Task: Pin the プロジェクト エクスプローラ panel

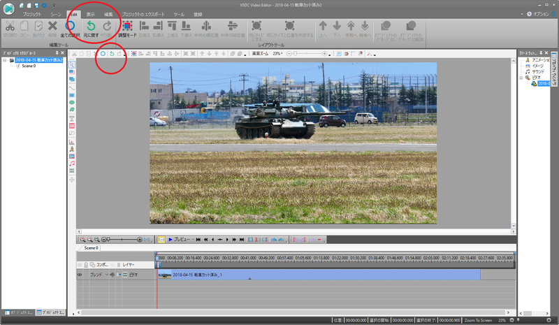Action: (x=57, y=53)
